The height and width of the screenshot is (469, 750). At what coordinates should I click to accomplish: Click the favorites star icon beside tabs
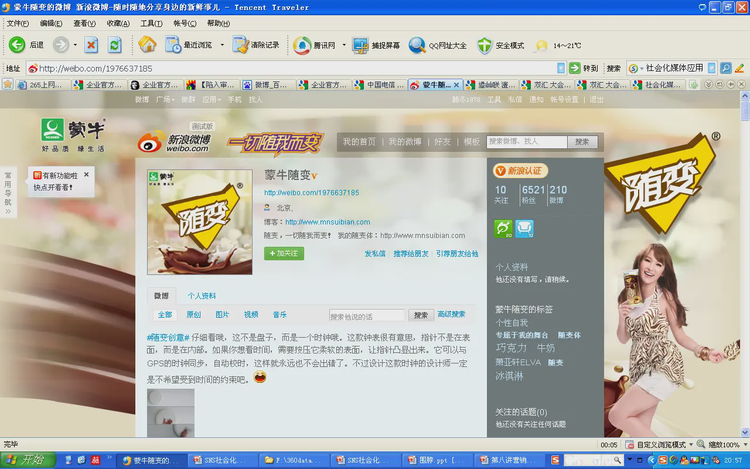click(8, 84)
